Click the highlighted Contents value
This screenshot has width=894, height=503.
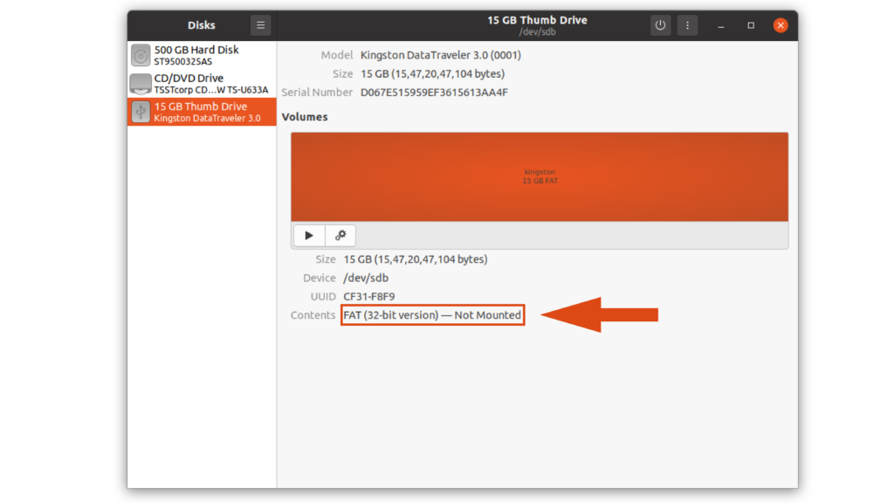[x=432, y=315]
